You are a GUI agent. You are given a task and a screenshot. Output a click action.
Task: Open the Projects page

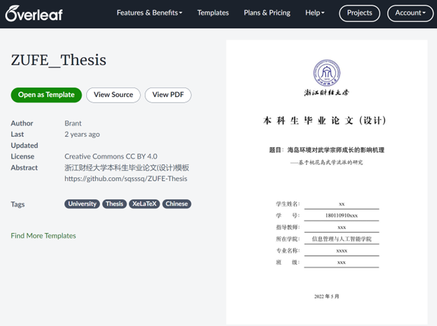[359, 13]
